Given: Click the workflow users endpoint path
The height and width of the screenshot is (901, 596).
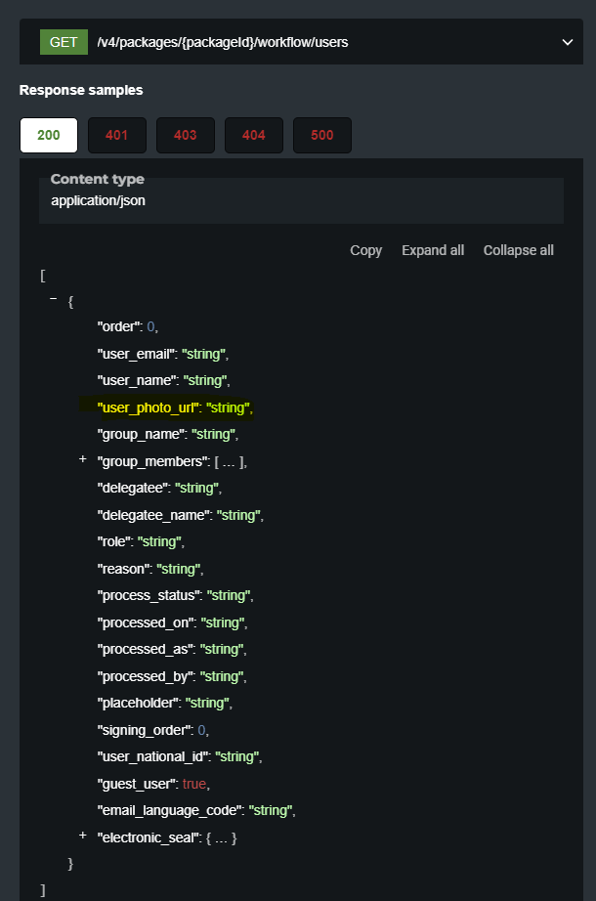Looking at the screenshot, I should [x=222, y=42].
